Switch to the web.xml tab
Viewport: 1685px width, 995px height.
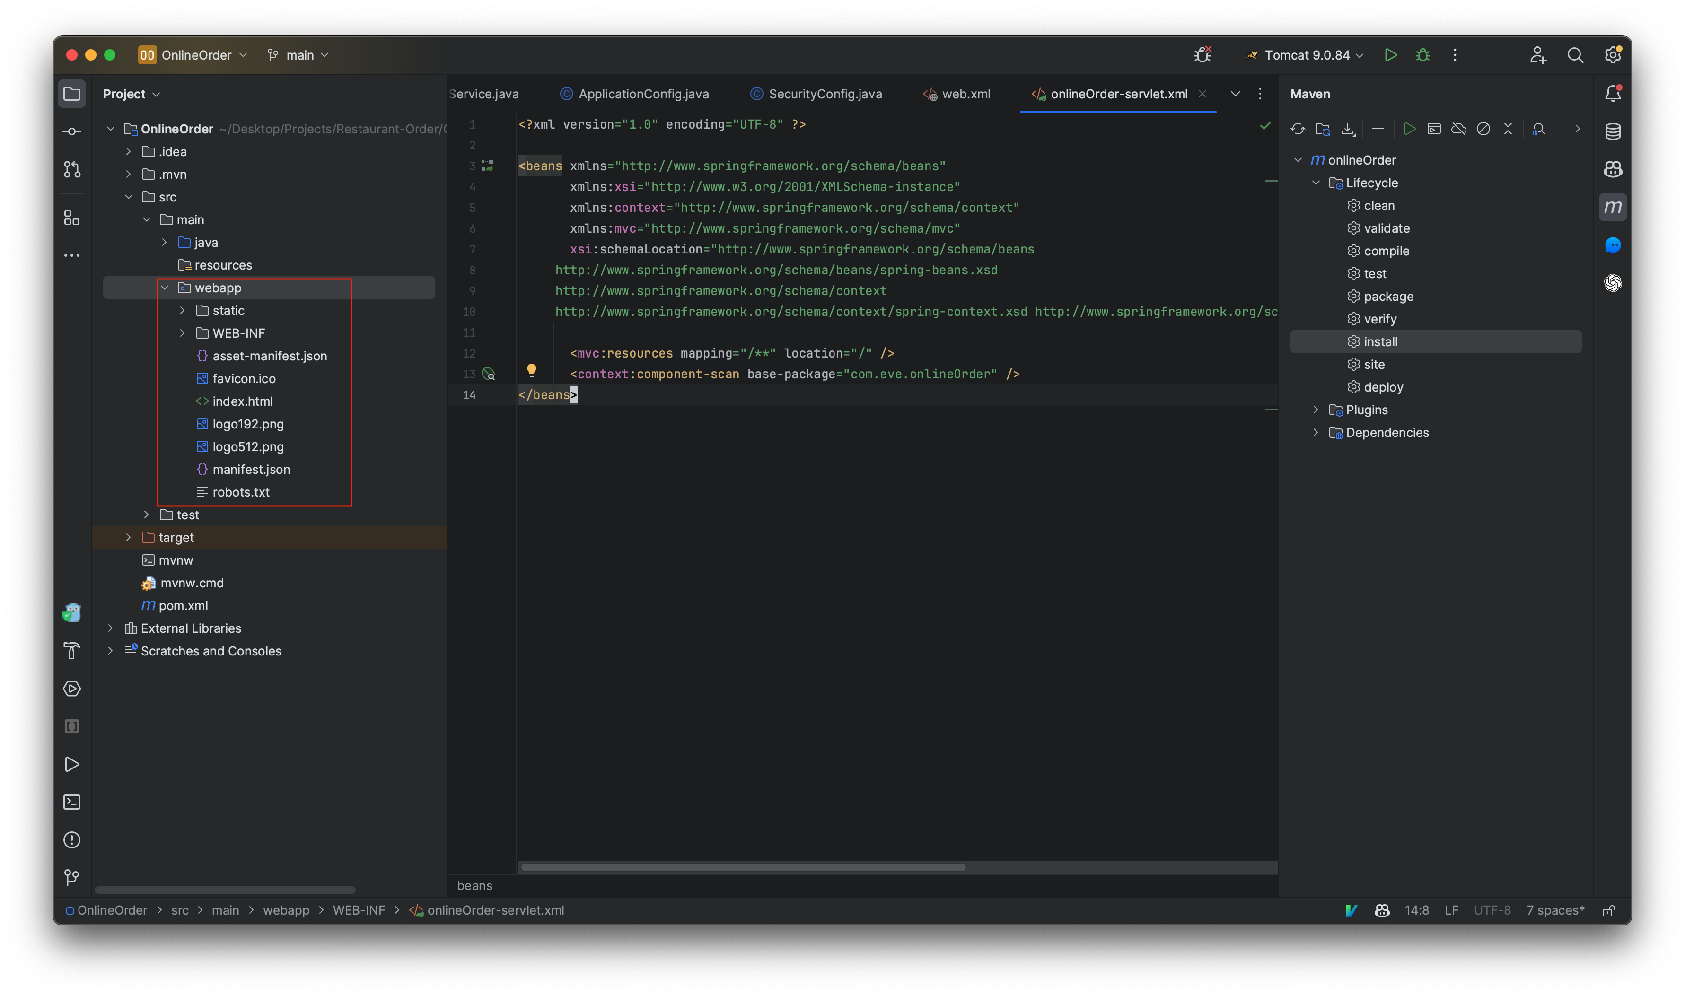pos(964,94)
